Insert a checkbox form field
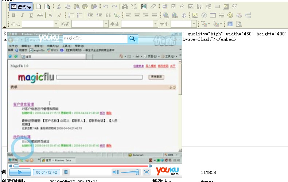288x182 pixels. point(174,7)
